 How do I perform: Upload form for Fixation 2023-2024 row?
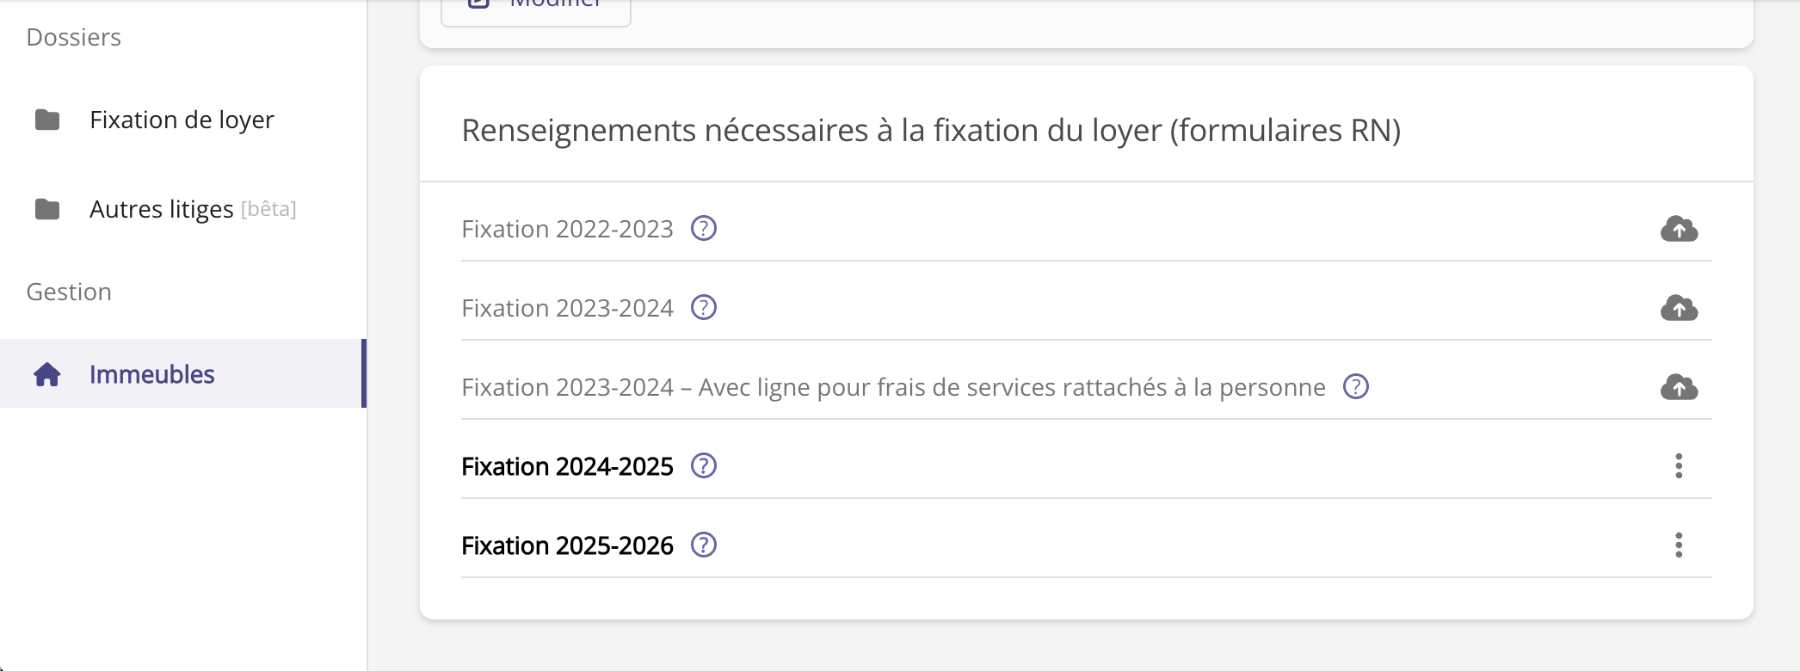point(1678,308)
